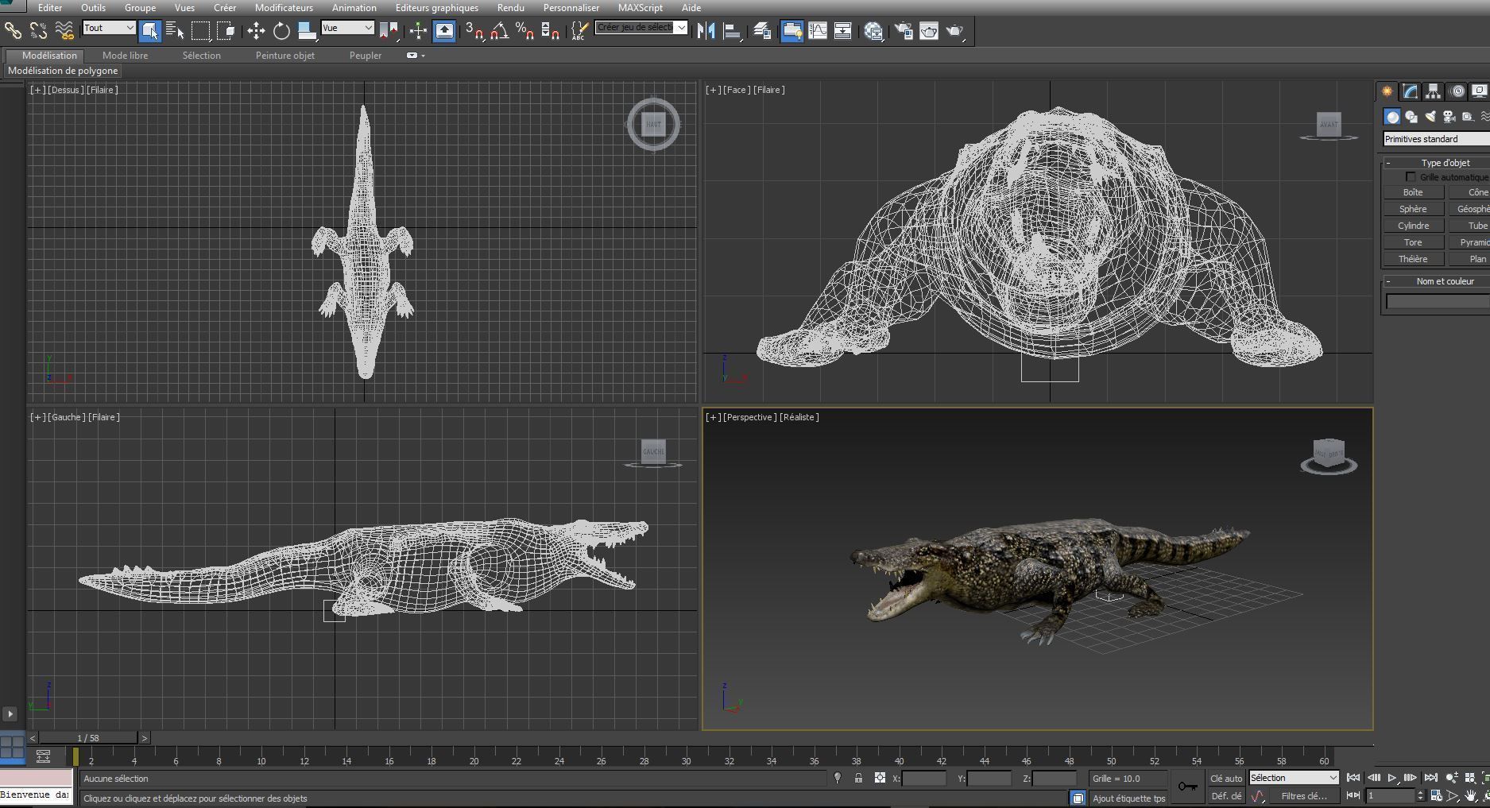
Task: Open the Material Editor
Action: pyautogui.click(x=873, y=31)
